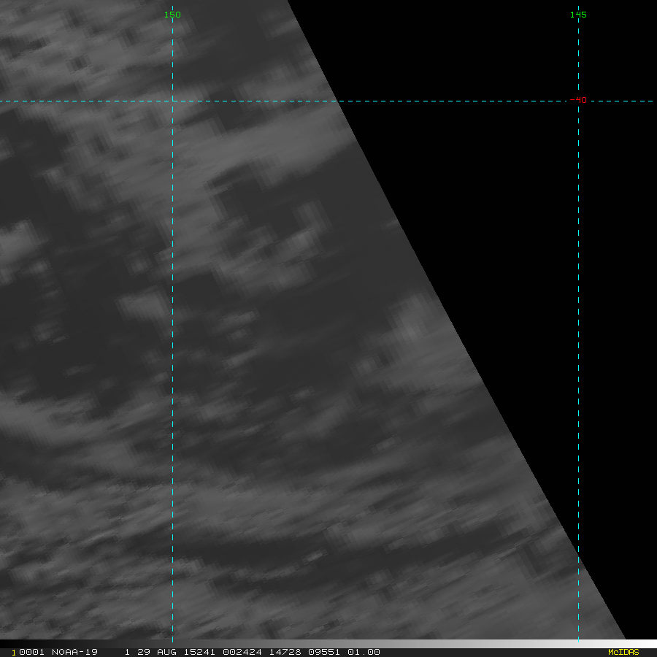Click the yellow McIDAS label
The width and height of the screenshot is (657, 657).
tap(623, 652)
